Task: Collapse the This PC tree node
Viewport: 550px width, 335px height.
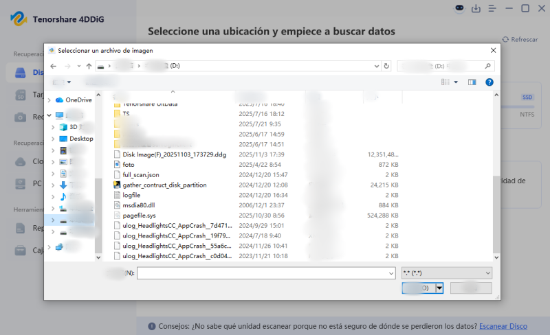Action: pos(49,115)
